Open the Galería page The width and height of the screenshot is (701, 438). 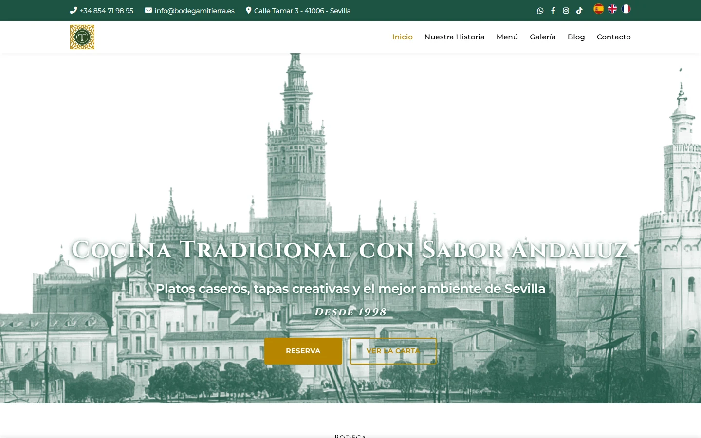point(543,37)
